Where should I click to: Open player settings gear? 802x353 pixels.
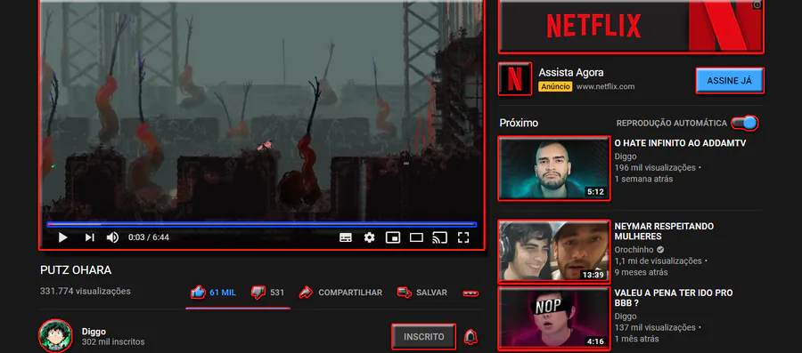tap(369, 237)
